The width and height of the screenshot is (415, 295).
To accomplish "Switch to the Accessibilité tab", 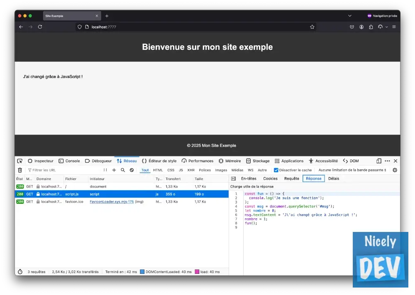I will [x=323, y=161].
